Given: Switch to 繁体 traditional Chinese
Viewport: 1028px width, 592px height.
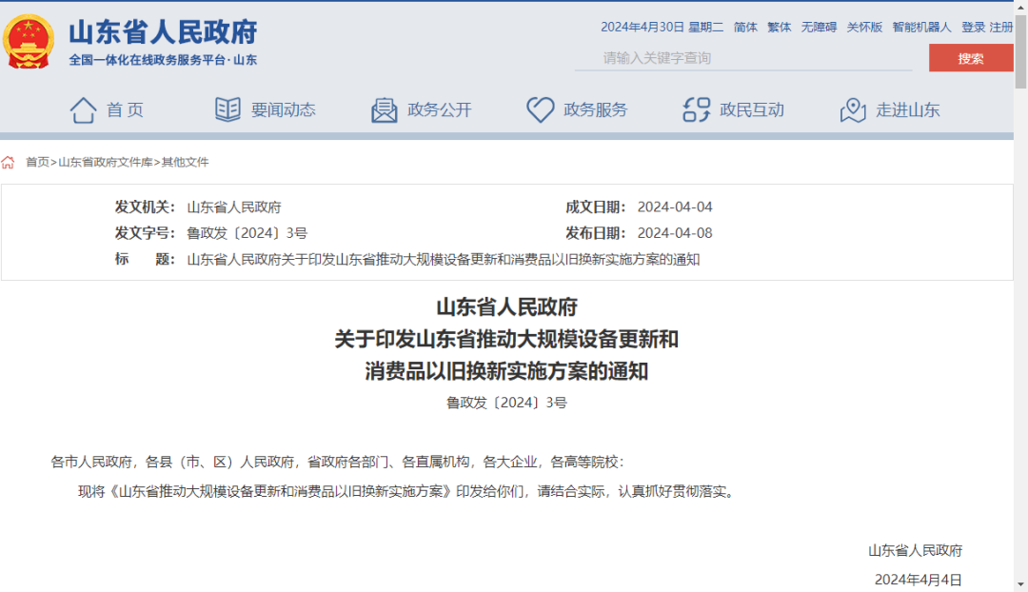Looking at the screenshot, I should pyautogui.click(x=779, y=28).
